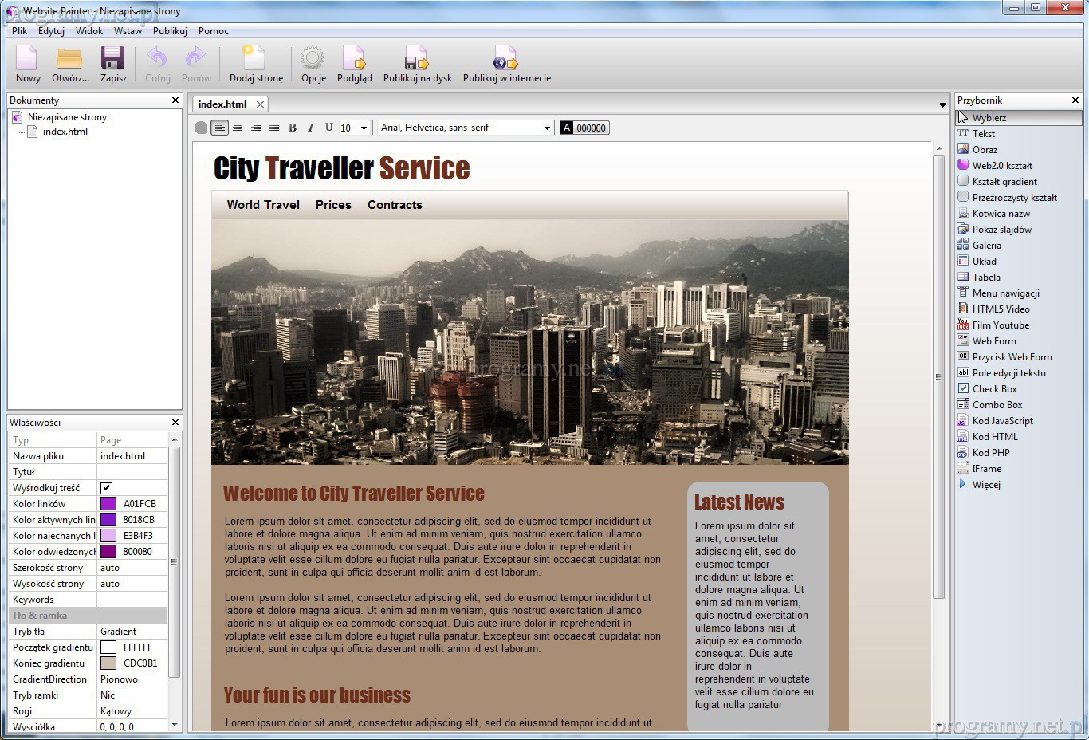Screen dimensions: 1089x740
Task: Open the Wstaw menu
Action: pos(128,31)
